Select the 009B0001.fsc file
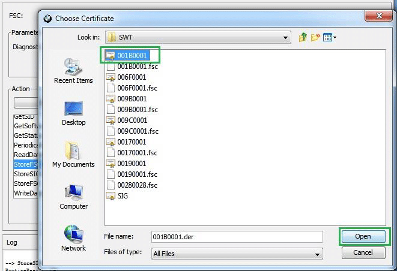Screen dimensions: 397x271 137,110
